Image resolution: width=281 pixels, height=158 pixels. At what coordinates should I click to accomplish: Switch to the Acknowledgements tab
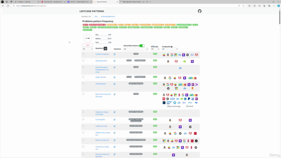tap(108, 17)
